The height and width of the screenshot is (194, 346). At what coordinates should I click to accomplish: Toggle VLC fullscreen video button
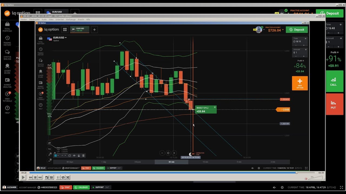pyautogui.click(x=47, y=177)
